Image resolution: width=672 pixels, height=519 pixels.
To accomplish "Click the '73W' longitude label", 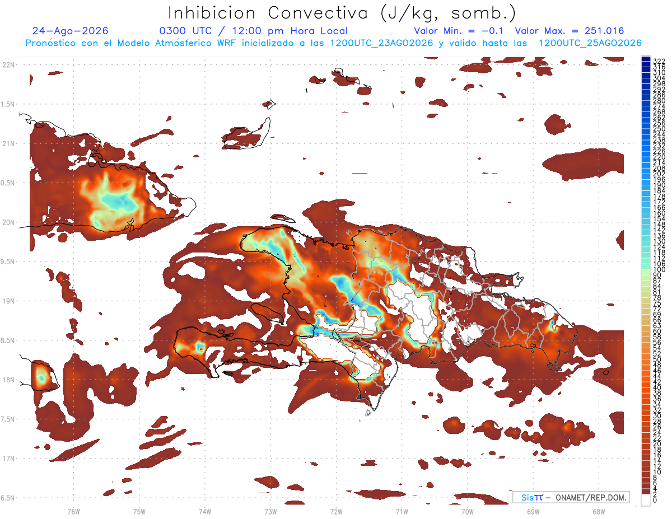I will click(x=270, y=511).
